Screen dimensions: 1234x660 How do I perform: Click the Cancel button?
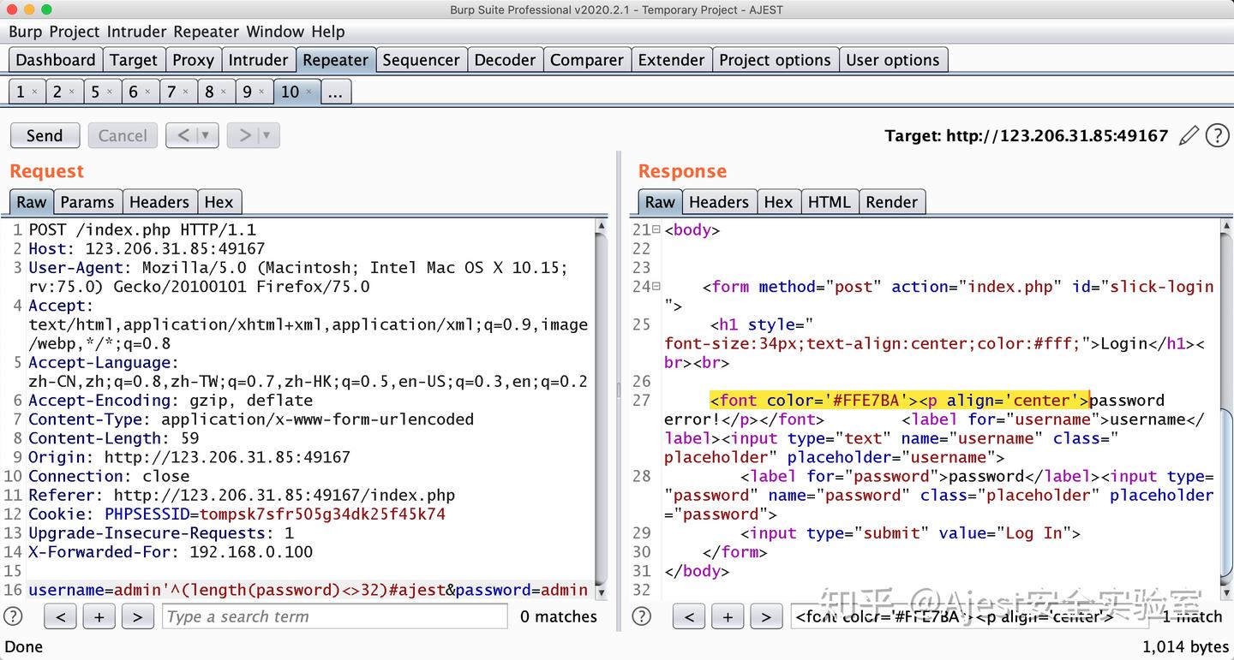click(123, 135)
